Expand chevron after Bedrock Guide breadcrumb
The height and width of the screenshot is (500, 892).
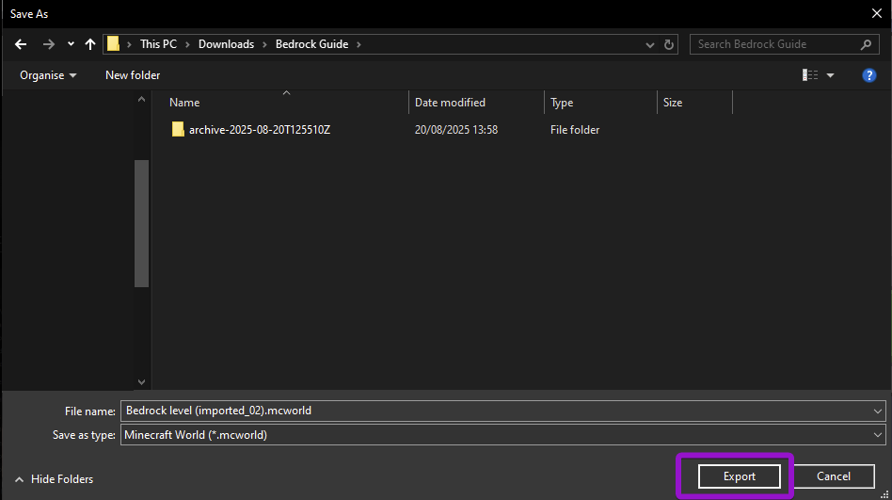click(x=358, y=44)
